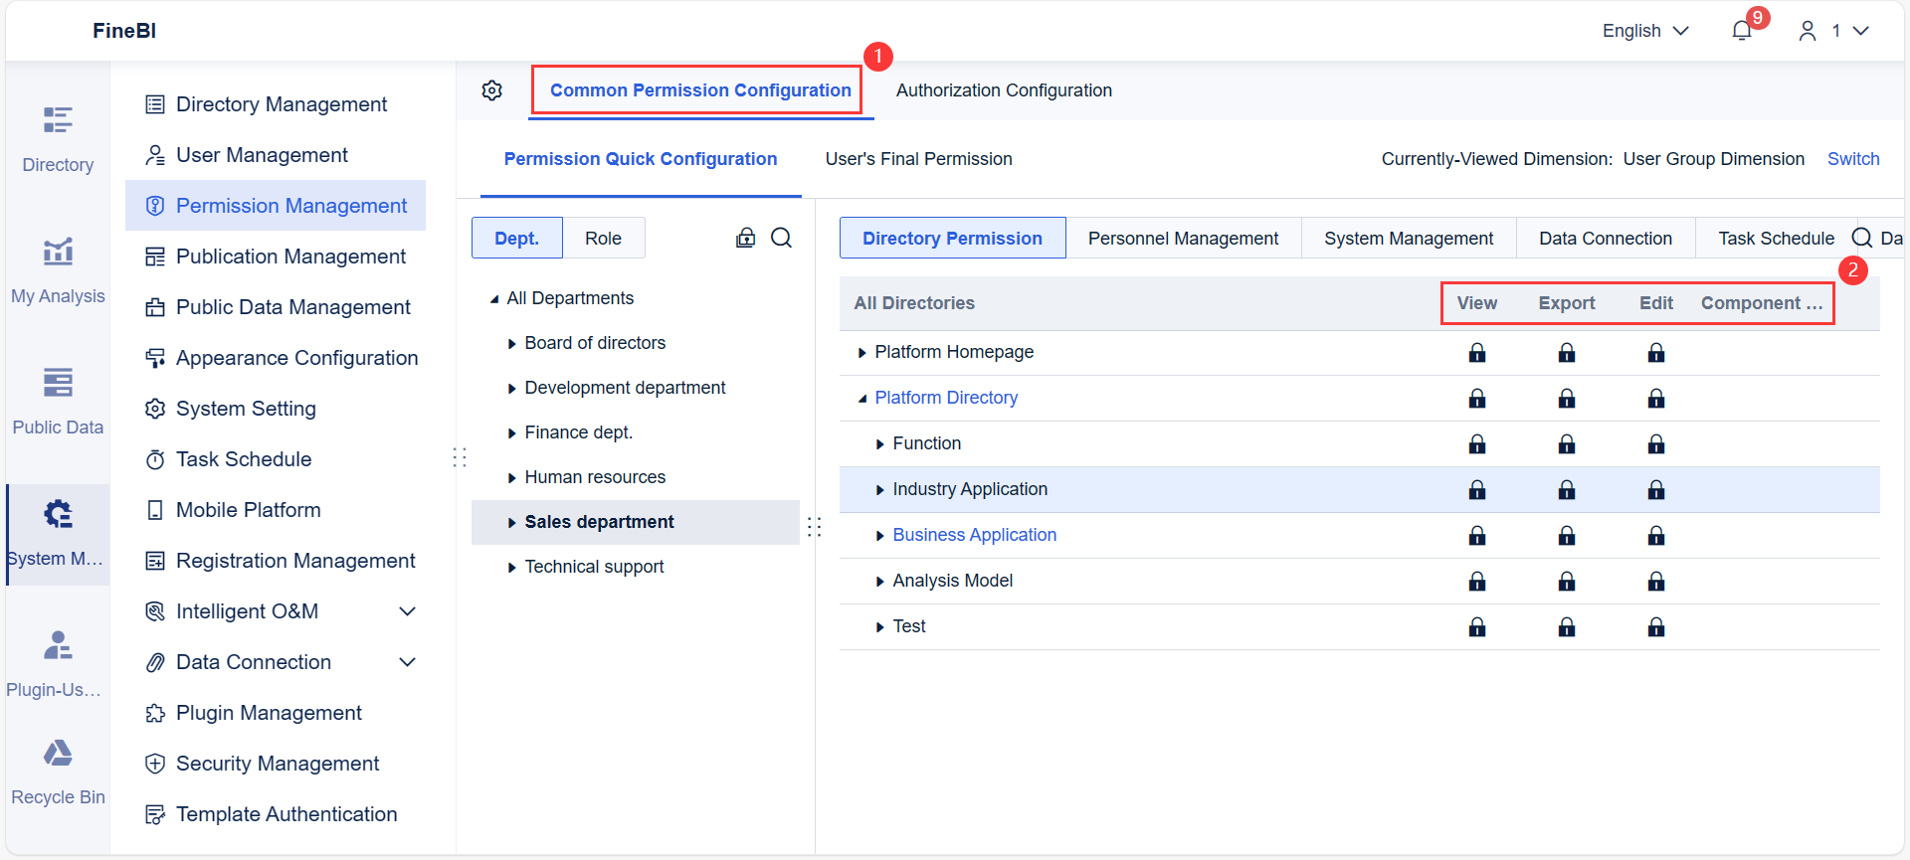The width and height of the screenshot is (1910, 860).
Task: Click the lock icon beside department search
Action: (745, 238)
